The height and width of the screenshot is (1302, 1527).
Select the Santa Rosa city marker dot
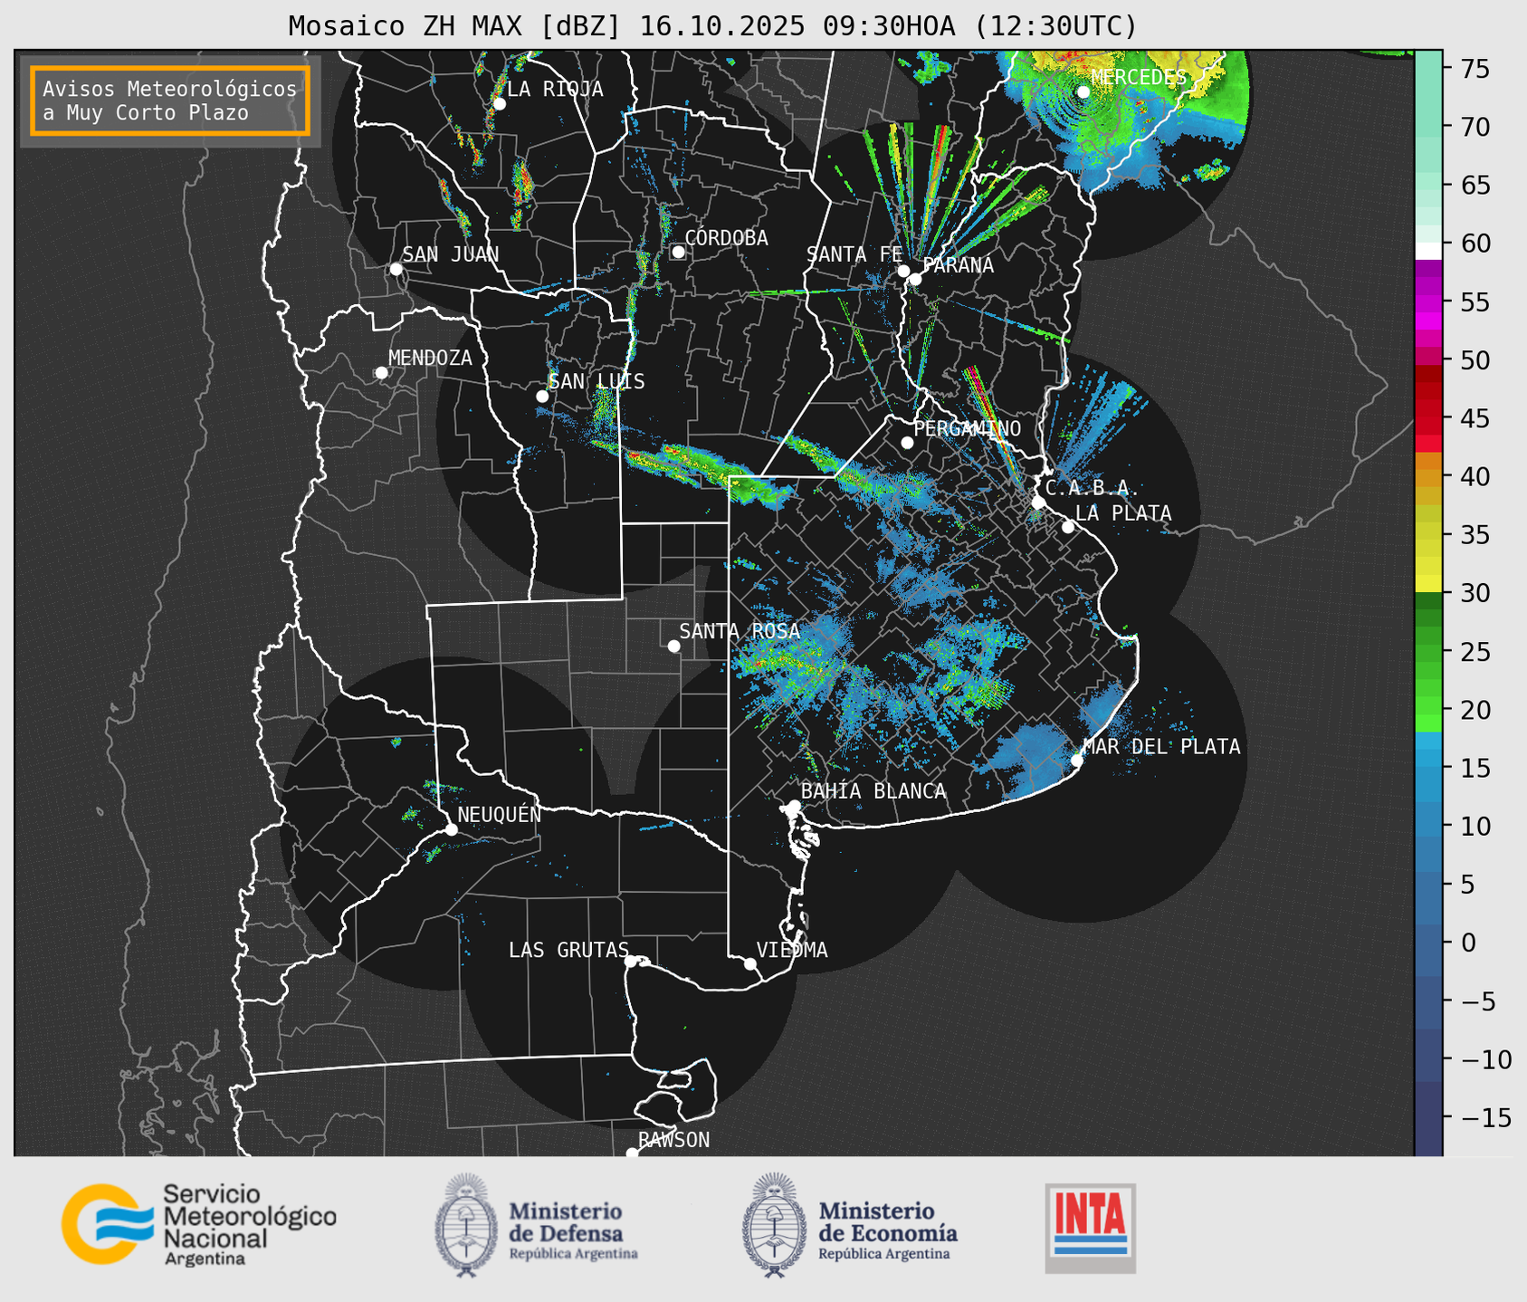tap(673, 646)
